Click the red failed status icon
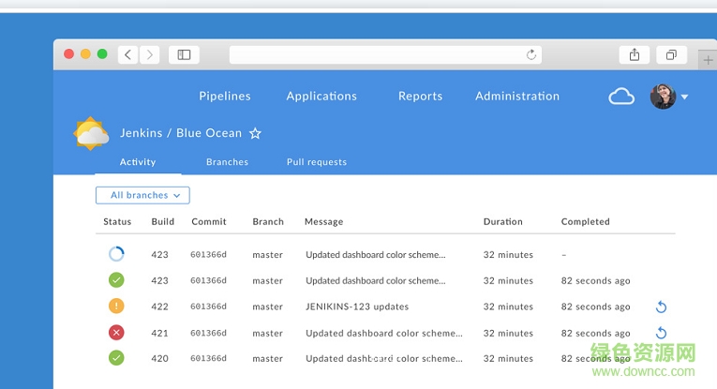The height and width of the screenshot is (389, 717). click(x=116, y=333)
